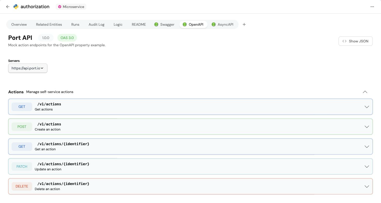
Task: Click the Swagger tab's green icon
Action: click(x=156, y=24)
